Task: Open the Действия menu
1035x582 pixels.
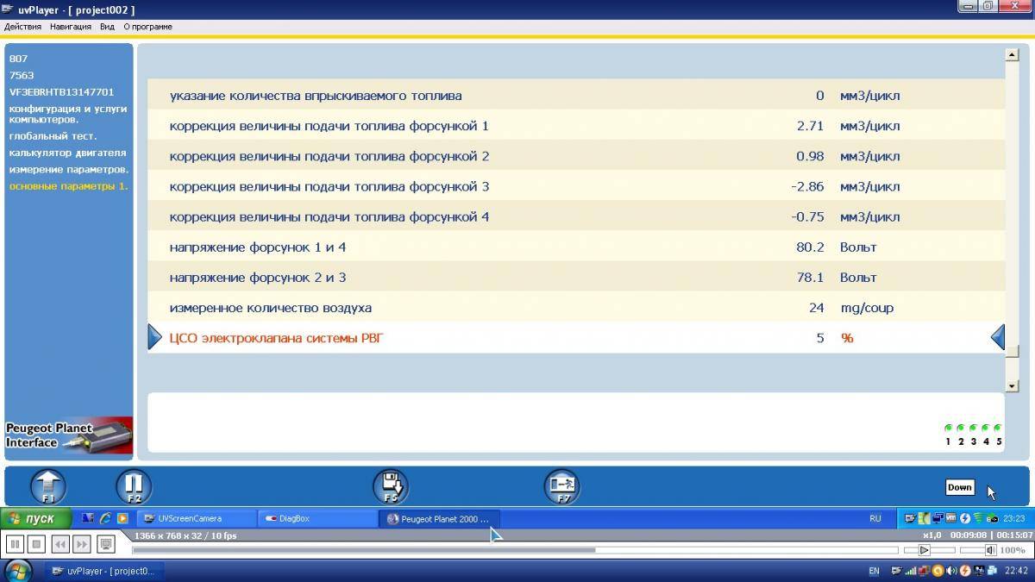Action: click(23, 27)
